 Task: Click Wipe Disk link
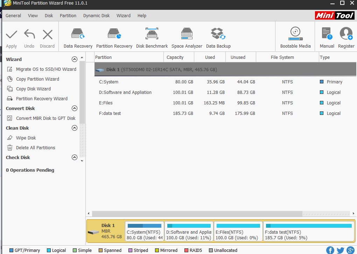(x=26, y=138)
